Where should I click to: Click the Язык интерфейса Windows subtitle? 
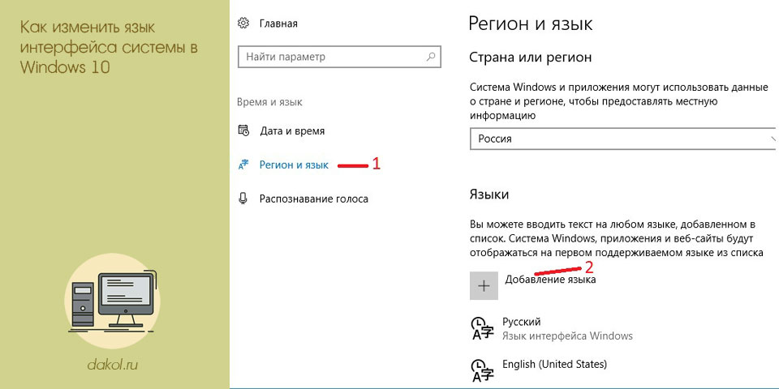[567, 336]
